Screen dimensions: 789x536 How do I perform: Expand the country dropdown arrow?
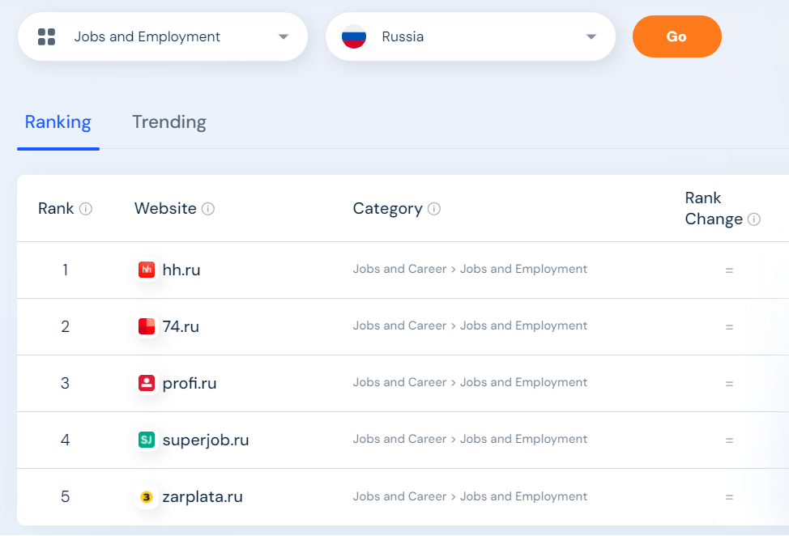point(591,36)
